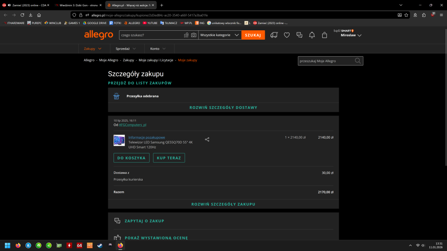Image resolution: width=447 pixels, height=251 pixels.
Task: Open favorites via the heart icon
Action: (x=287, y=35)
